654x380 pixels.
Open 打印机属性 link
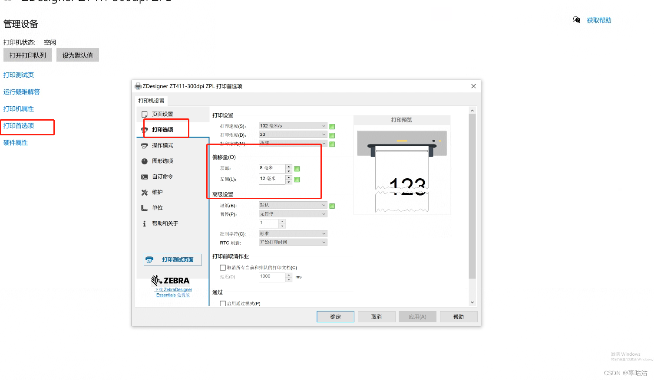coord(19,109)
